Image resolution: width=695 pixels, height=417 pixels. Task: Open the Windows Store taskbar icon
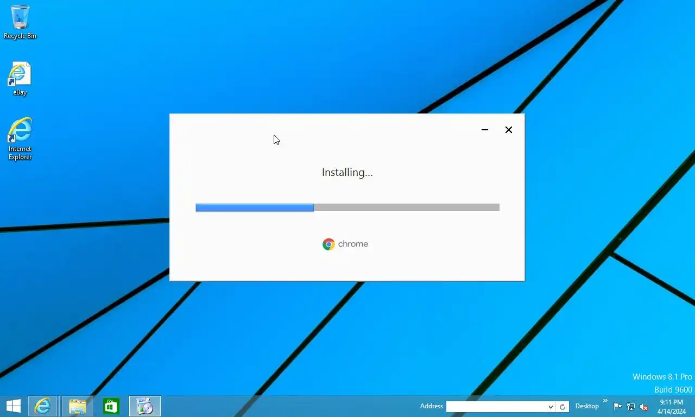click(x=111, y=406)
